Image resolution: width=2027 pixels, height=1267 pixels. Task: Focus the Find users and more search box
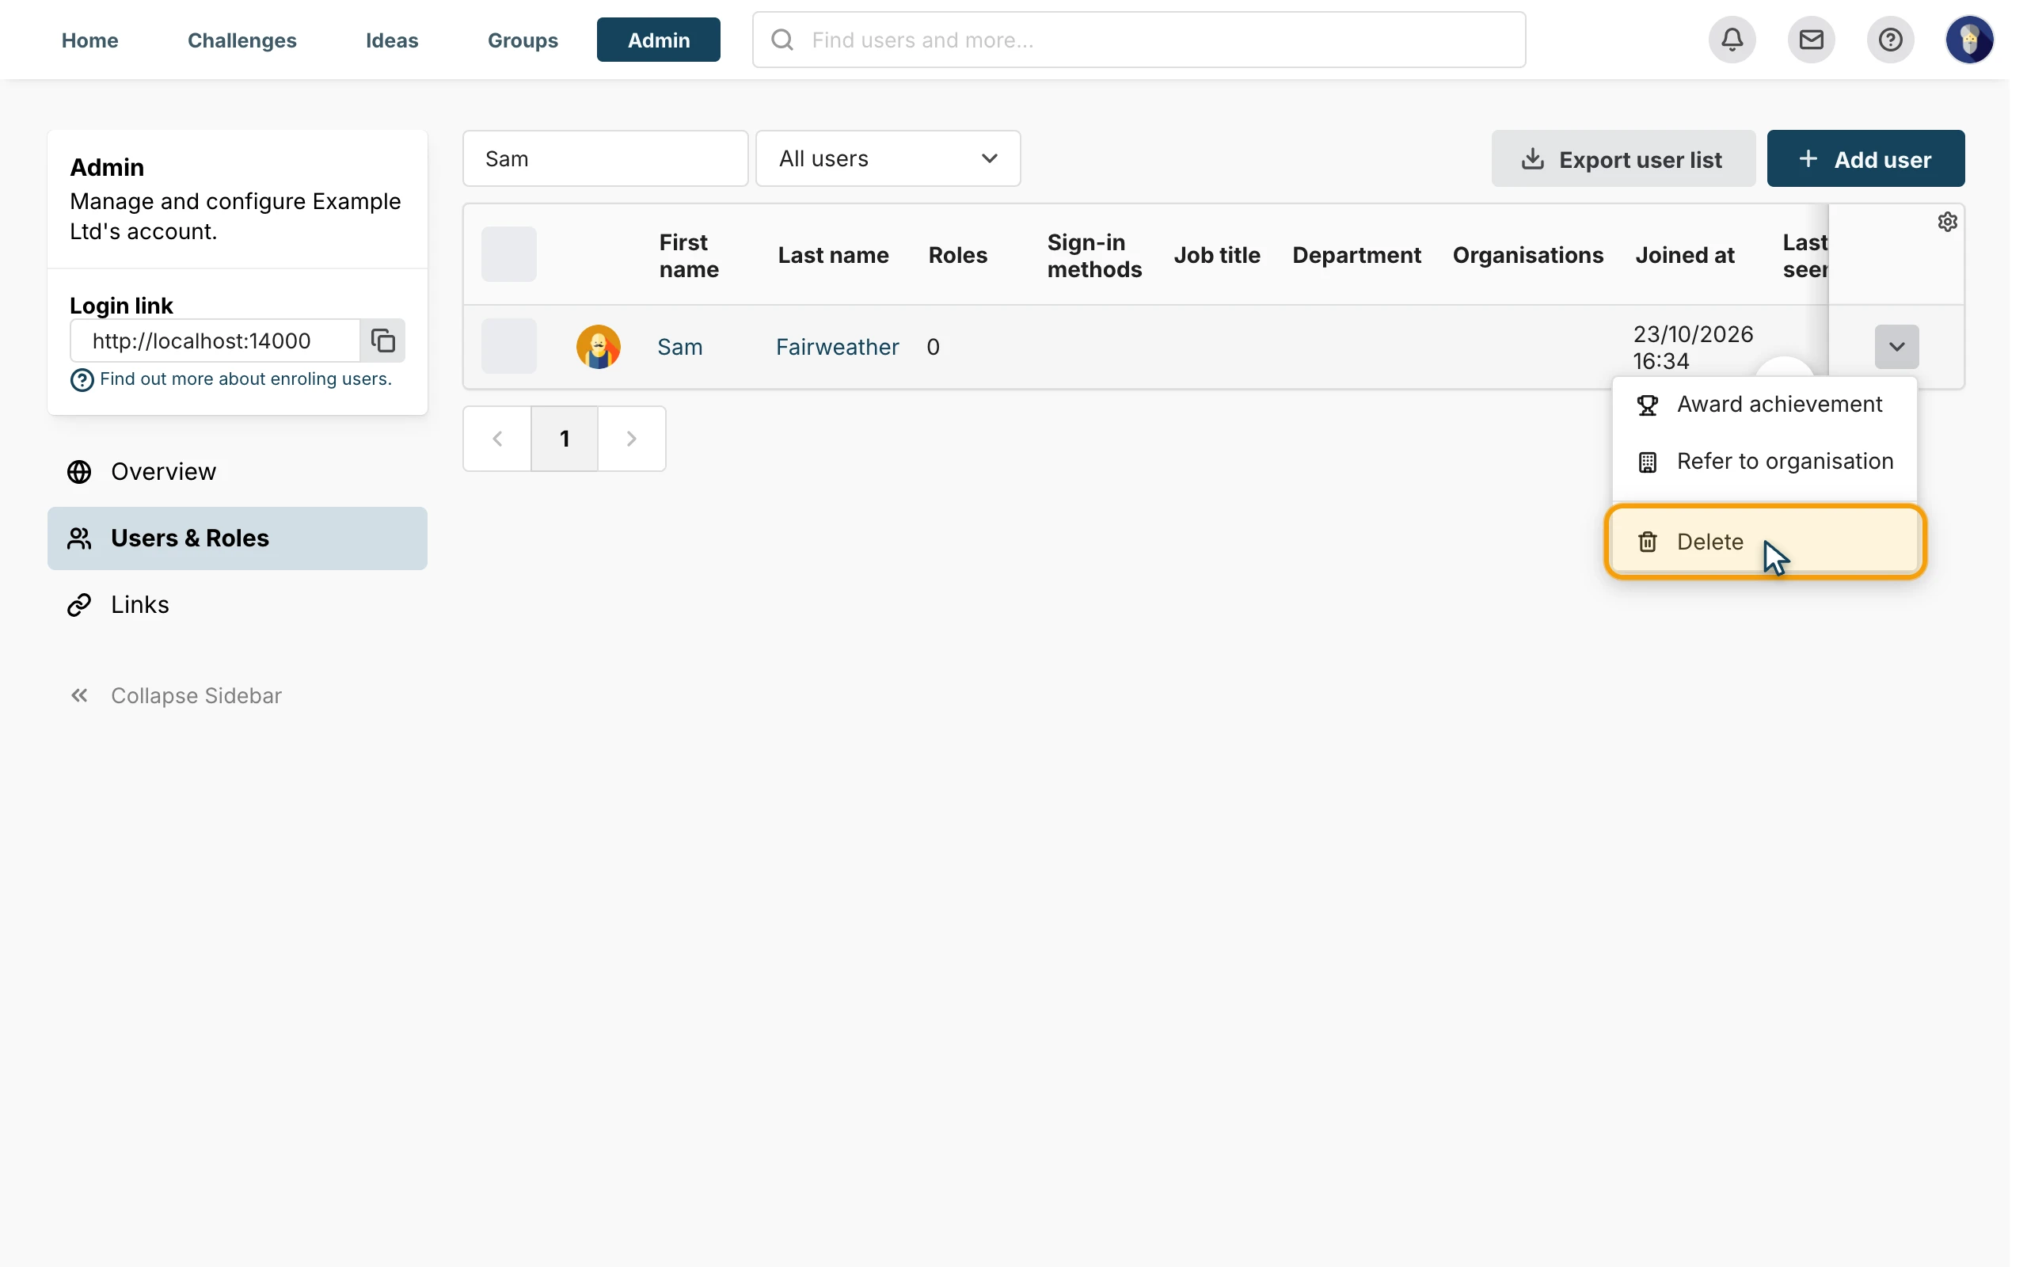(x=1139, y=40)
